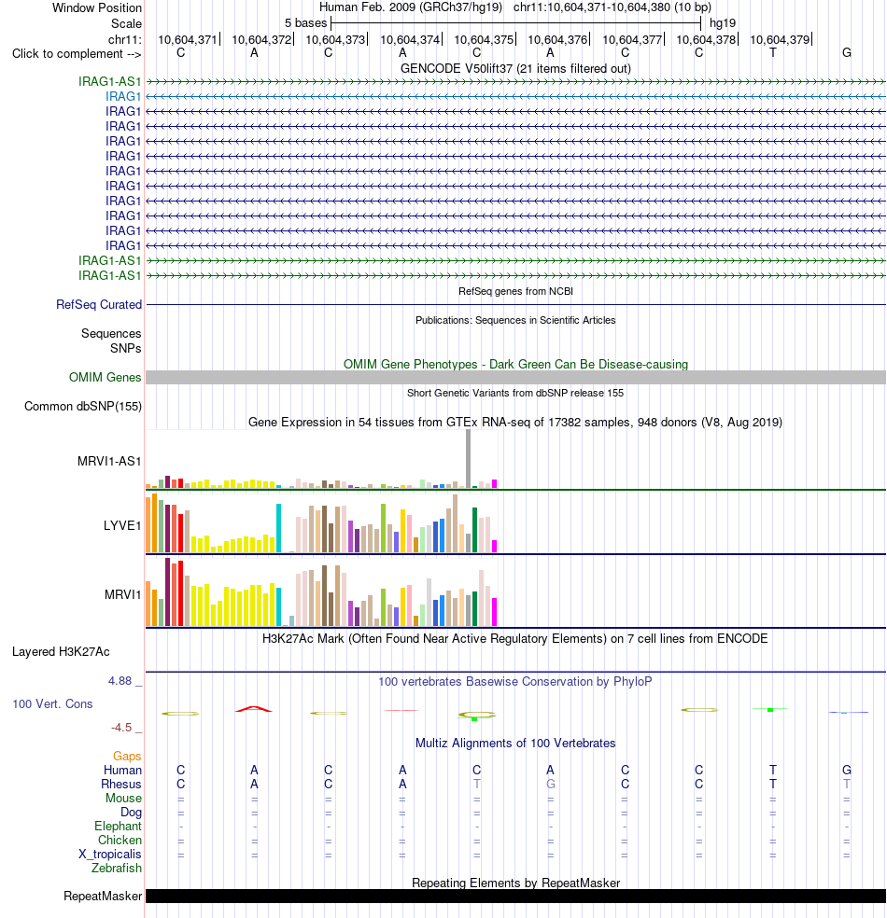The height and width of the screenshot is (918, 887).
Task: Click the RefSeq Curated horizontal gene line
Action: [515, 304]
